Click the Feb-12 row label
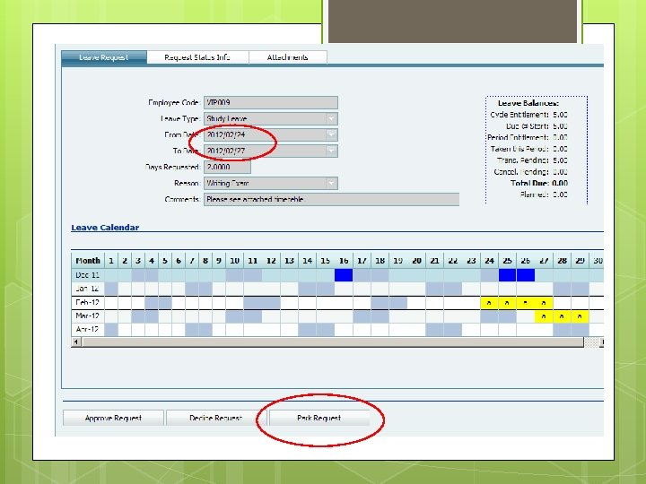The image size is (646, 484). pyautogui.click(x=88, y=303)
